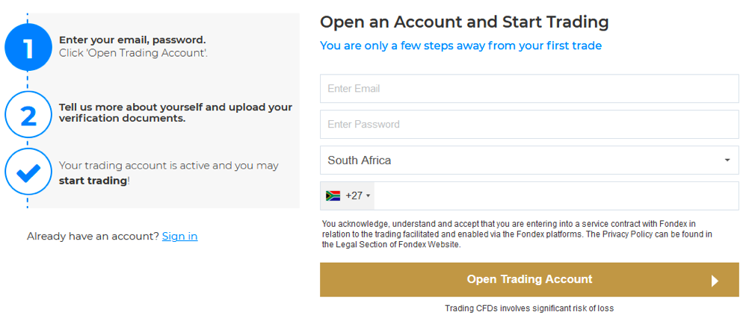Open the +27 phone country code dropdown
743x315 pixels.
pos(348,196)
